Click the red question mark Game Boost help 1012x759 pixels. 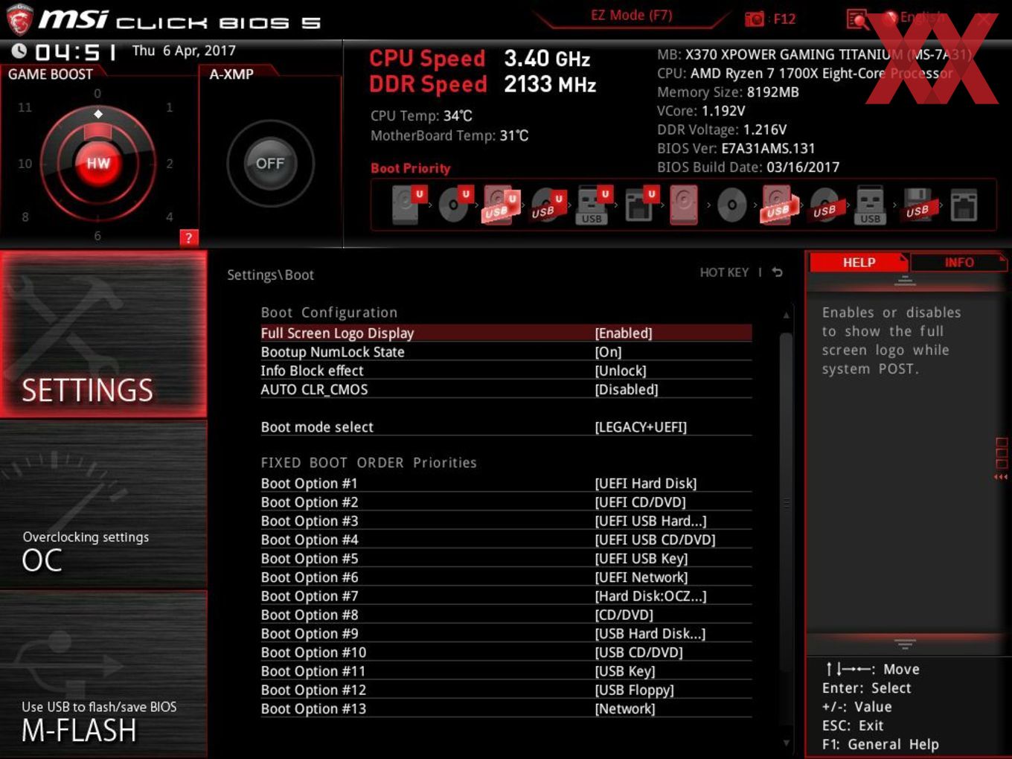(189, 237)
